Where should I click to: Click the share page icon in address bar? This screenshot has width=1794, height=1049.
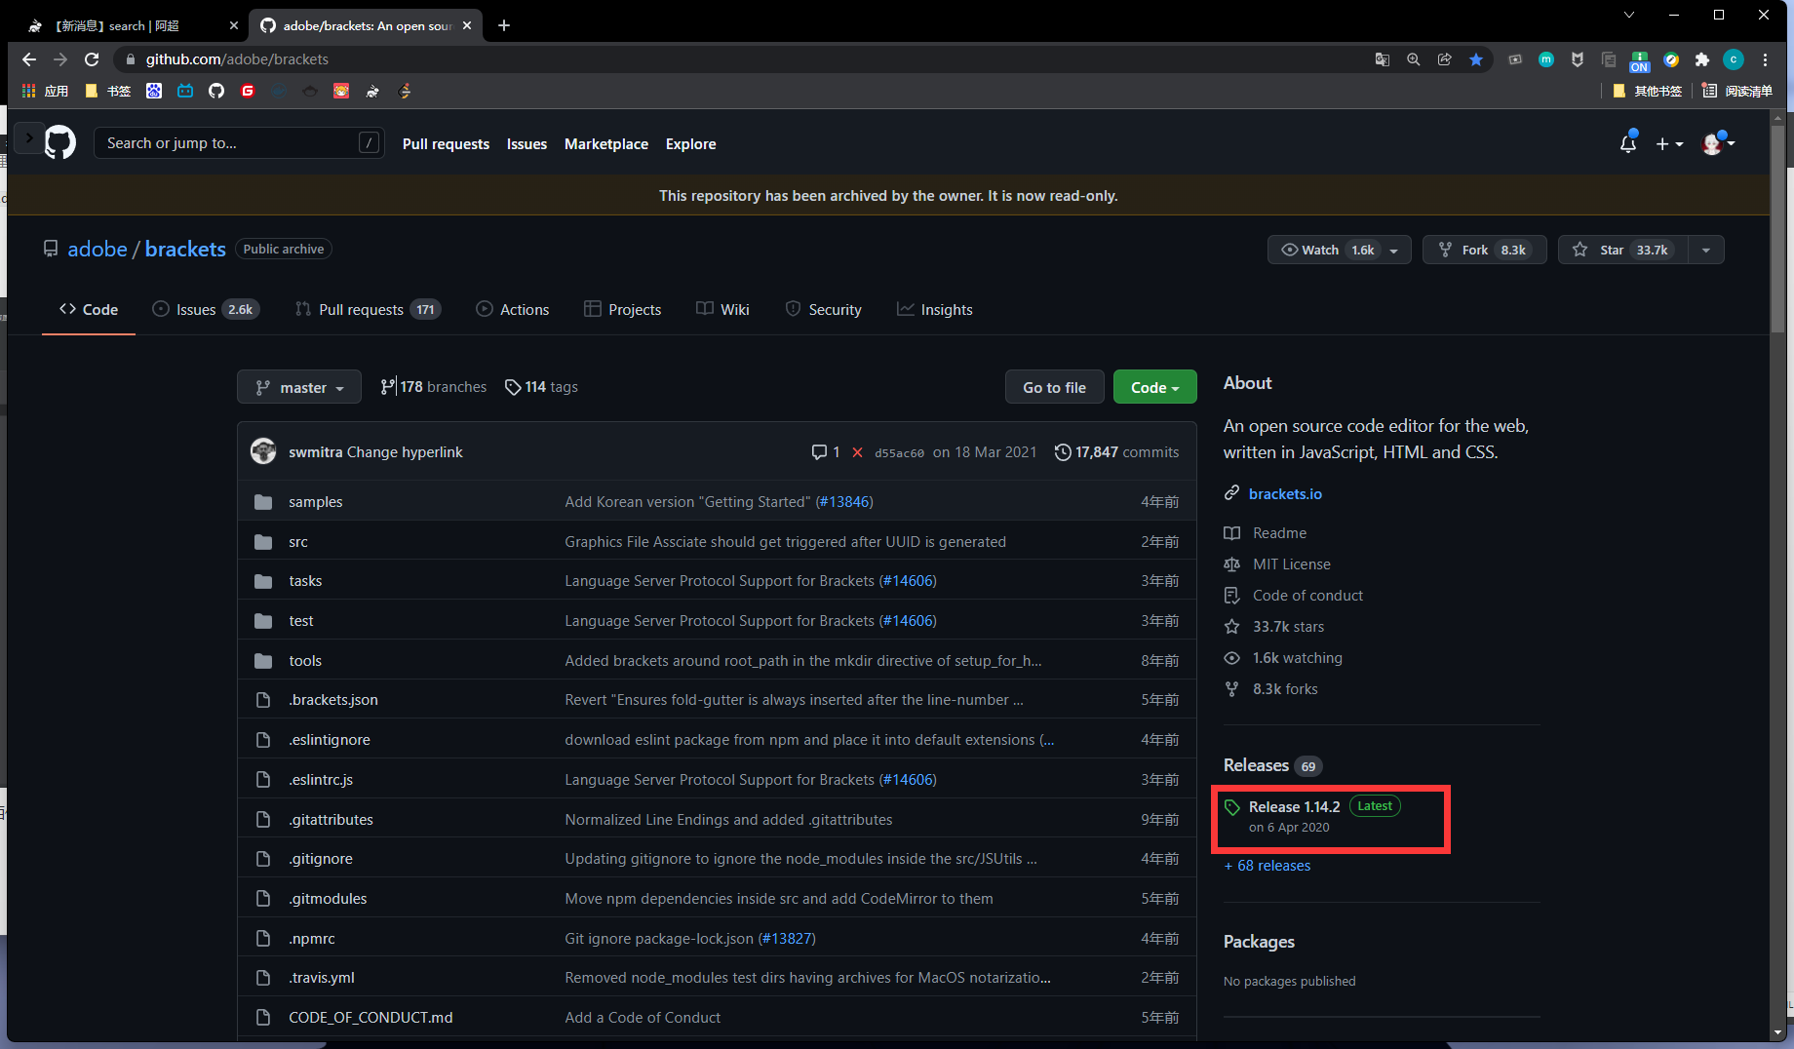point(1445,59)
